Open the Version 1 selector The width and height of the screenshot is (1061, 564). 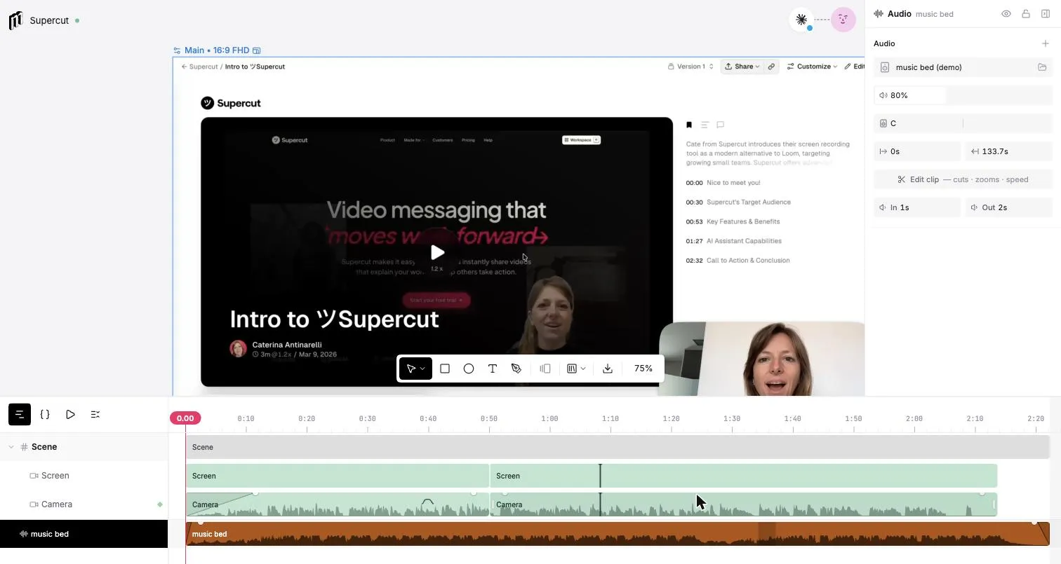[690, 67]
